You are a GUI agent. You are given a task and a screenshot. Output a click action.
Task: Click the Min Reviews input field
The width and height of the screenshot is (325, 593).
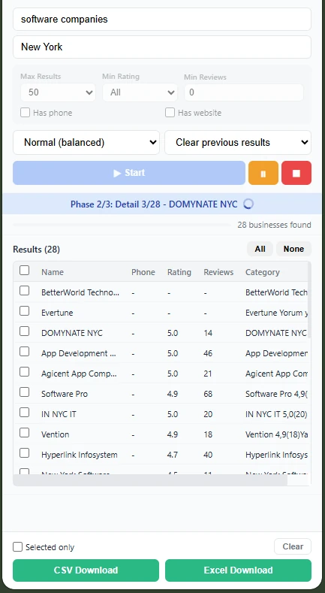click(244, 92)
